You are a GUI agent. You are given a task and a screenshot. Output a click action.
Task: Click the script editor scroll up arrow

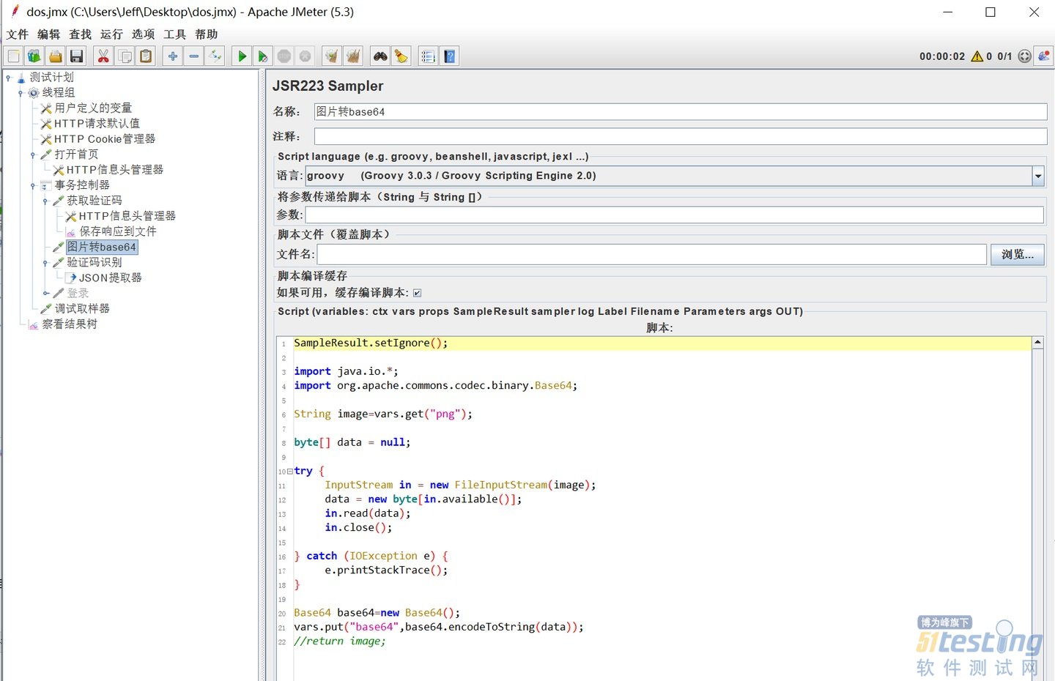[x=1037, y=343]
